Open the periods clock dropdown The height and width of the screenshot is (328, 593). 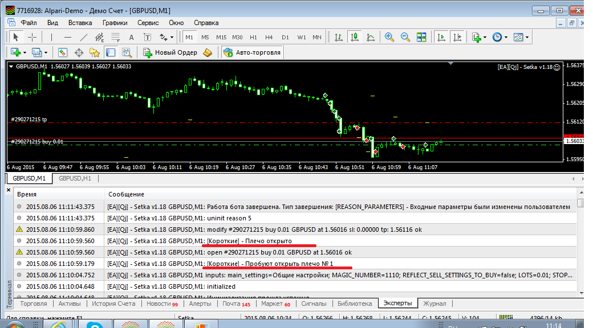click(x=506, y=38)
